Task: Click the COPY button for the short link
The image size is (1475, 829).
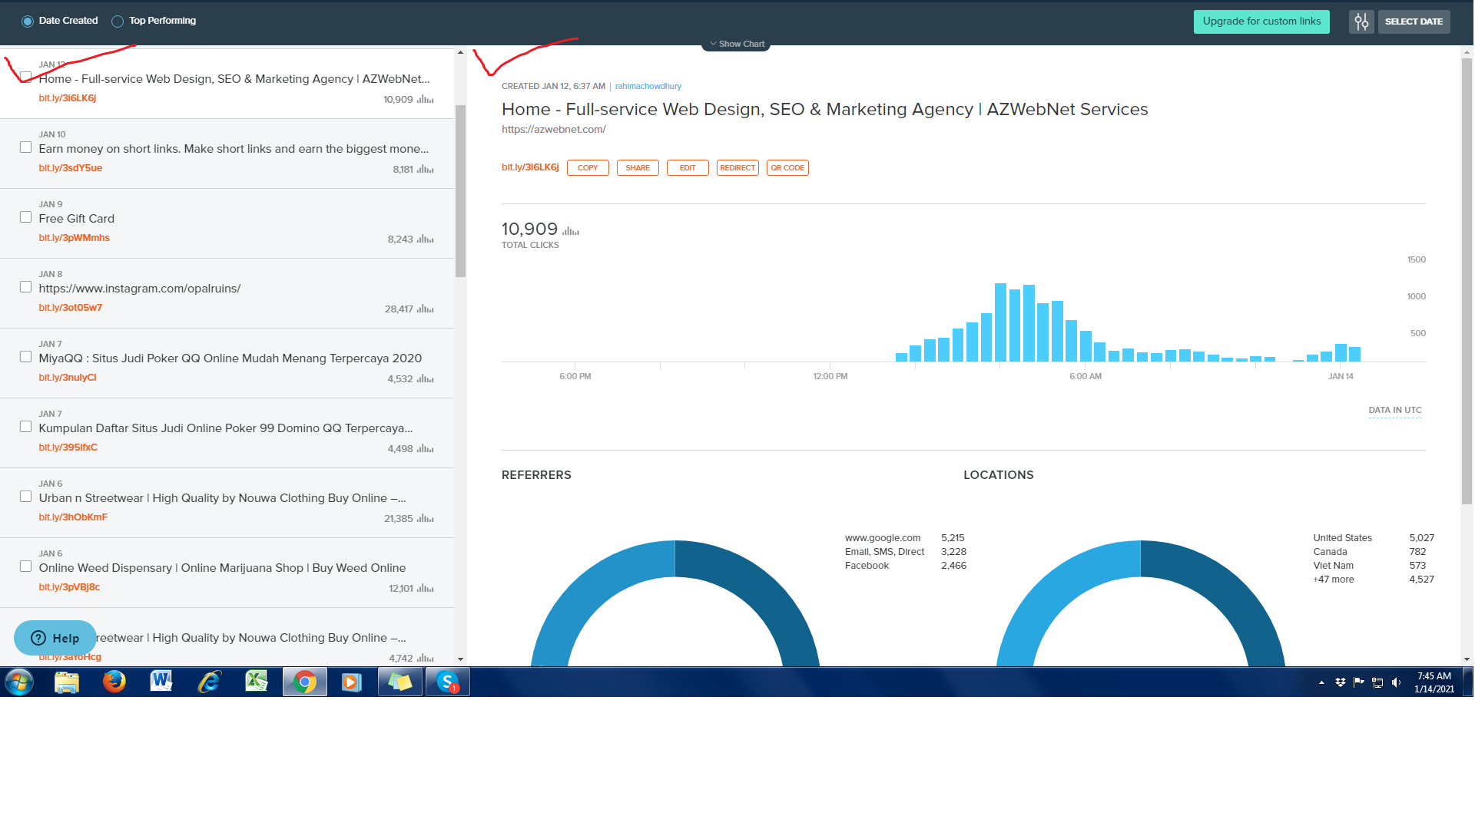Action: tap(588, 168)
